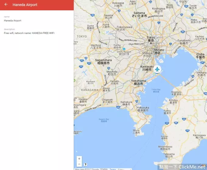The width and height of the screenshot is (207, 170).
Task: Select the Haneda Airport airplane marker on map
Action: pos(157,69)
